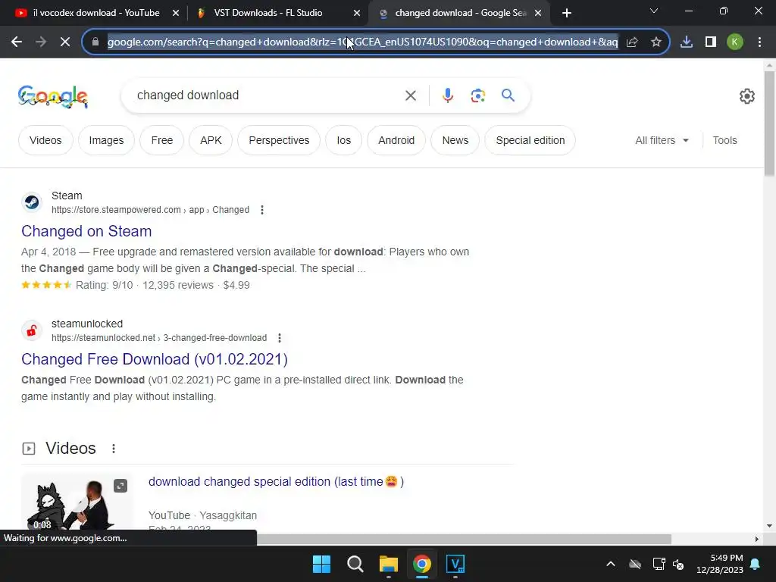Viewport: 776px width, 582px height.
Task: Click the horizontal page scrollbar
Action: click(464, 539)
